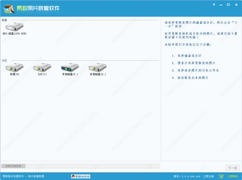The height and width of the screenshot is (180, 242).
Task: Open the title bar dropdown menu arrow
Action: pos(214,5)
